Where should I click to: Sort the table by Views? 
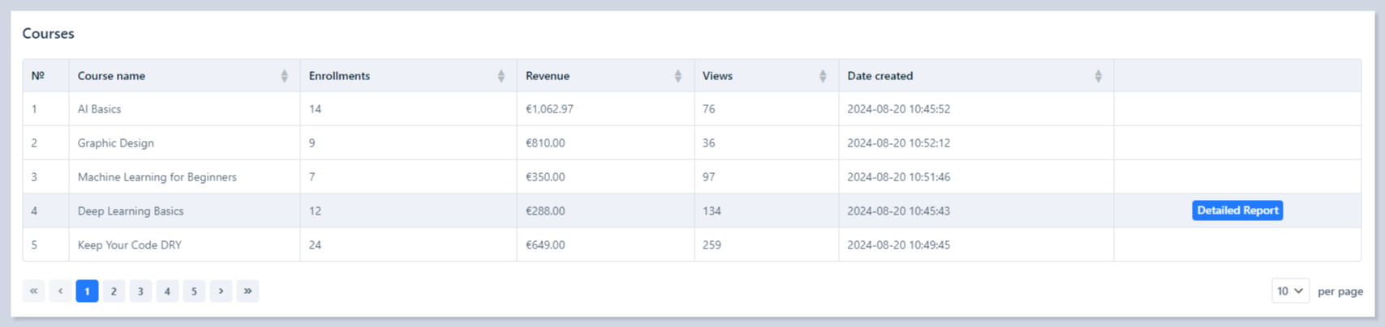tap(822, 76)
